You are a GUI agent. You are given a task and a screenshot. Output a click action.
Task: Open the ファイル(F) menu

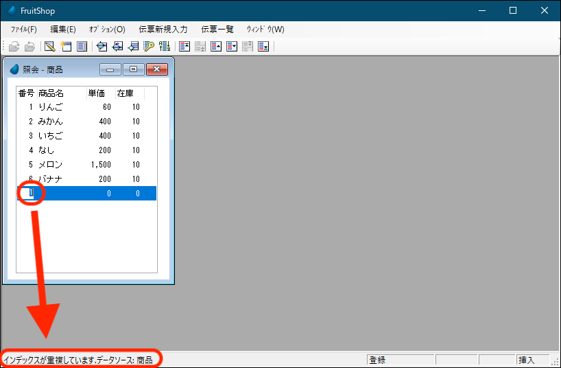(x=24, y=30)
